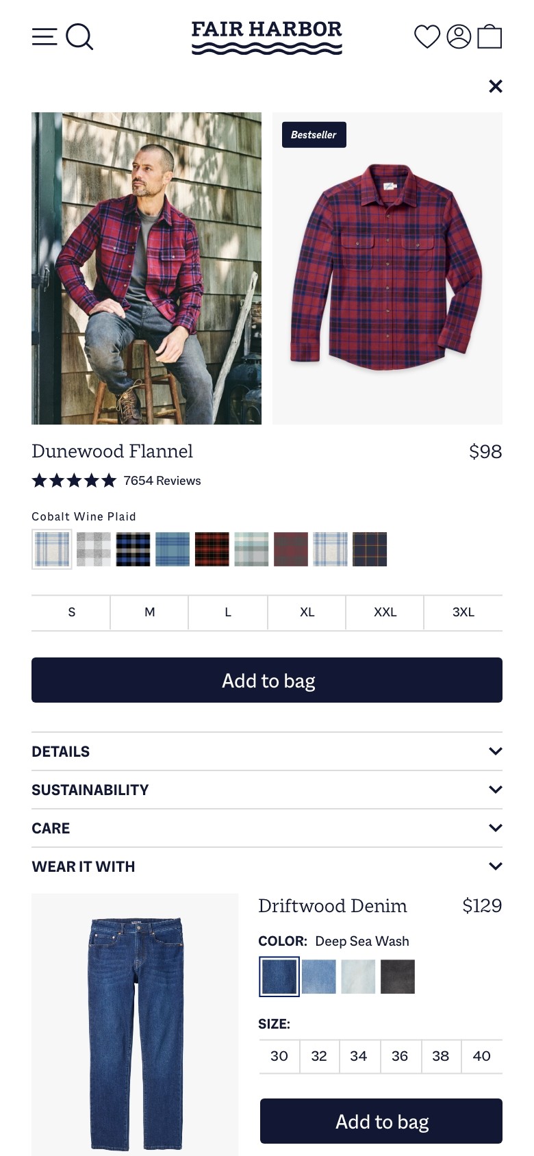534x1156 pixels.
Task: Select shirt size M
Action: [149, 612]
